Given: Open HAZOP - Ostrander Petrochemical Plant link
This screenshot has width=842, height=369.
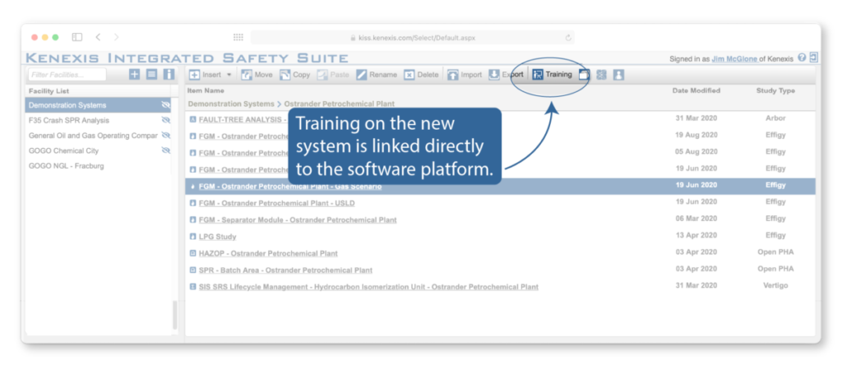Looking at the screenshot, I should (268, 253).
